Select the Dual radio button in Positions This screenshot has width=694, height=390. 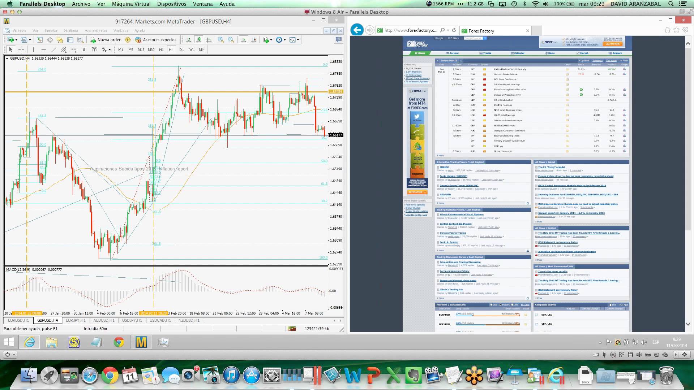tap(491, 305)
